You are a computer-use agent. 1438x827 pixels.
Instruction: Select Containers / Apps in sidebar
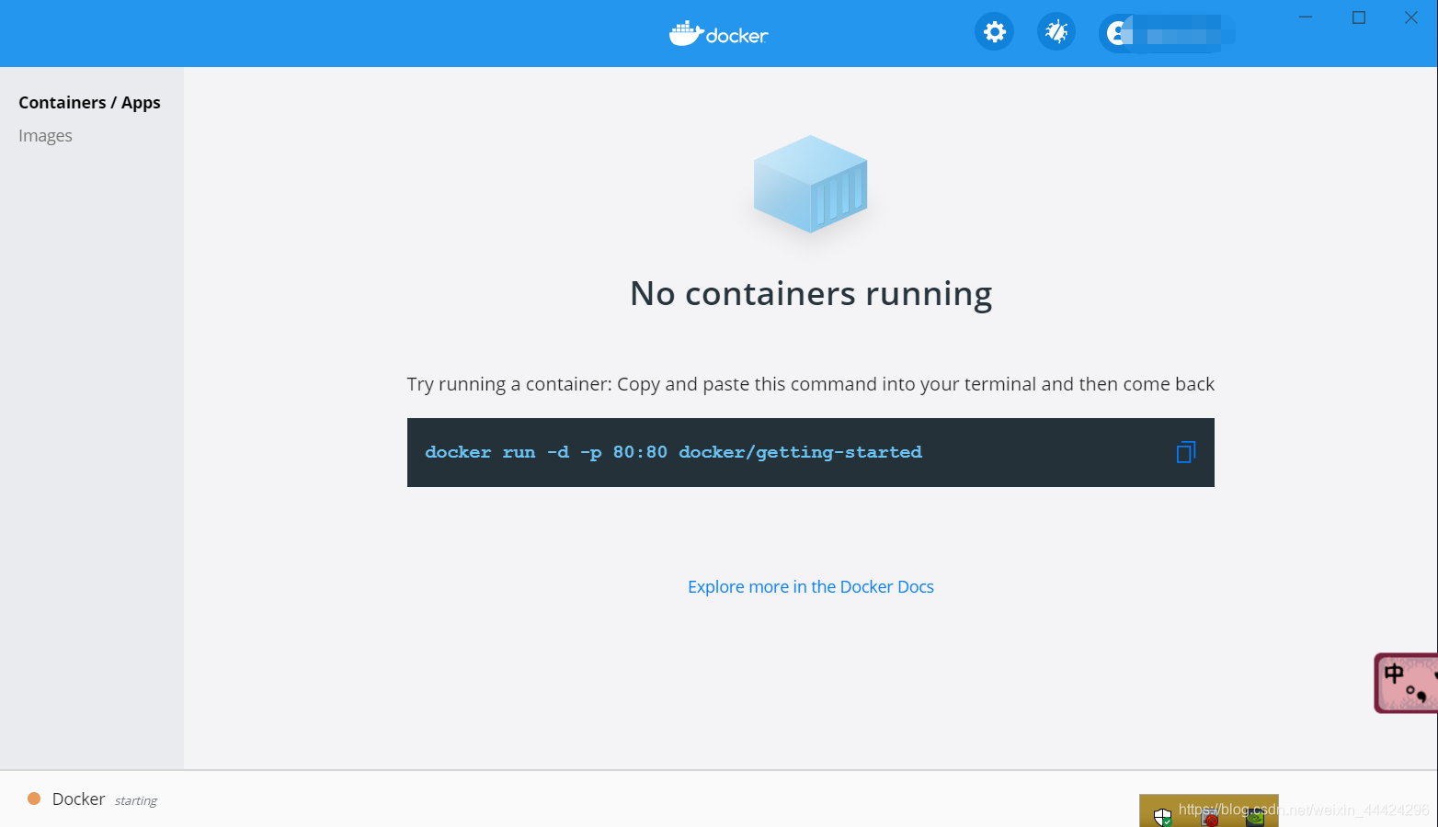pyautogui.click(x=89, y=103)
